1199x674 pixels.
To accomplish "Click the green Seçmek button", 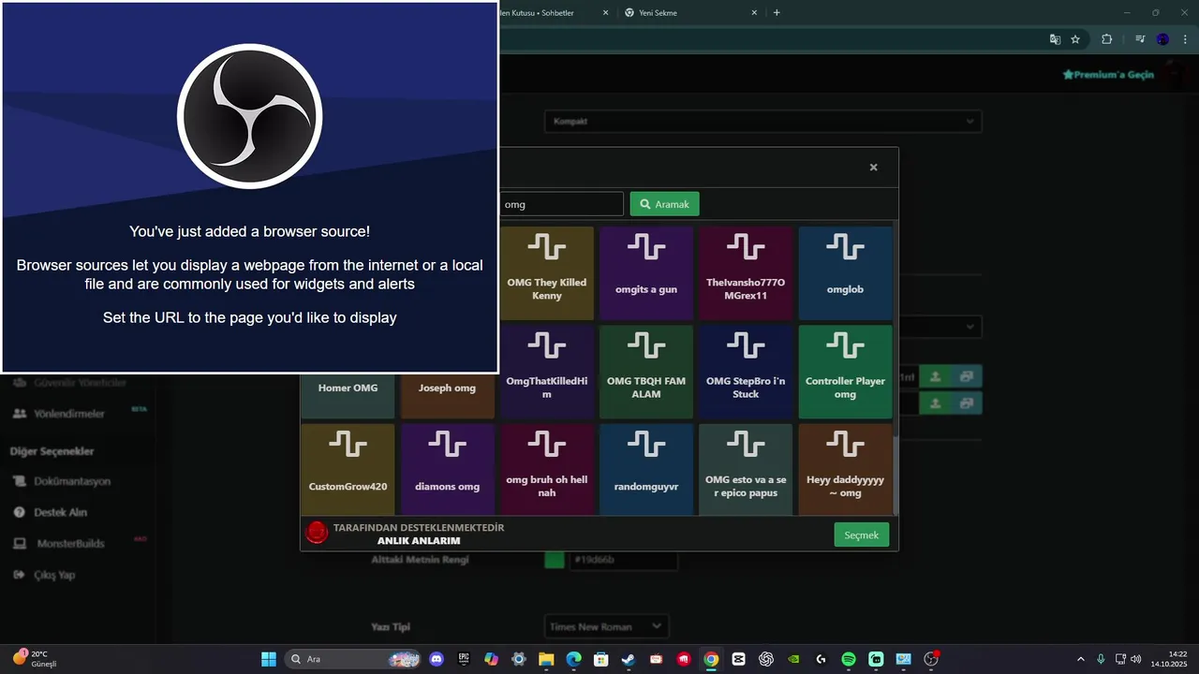I will (861, 535).
